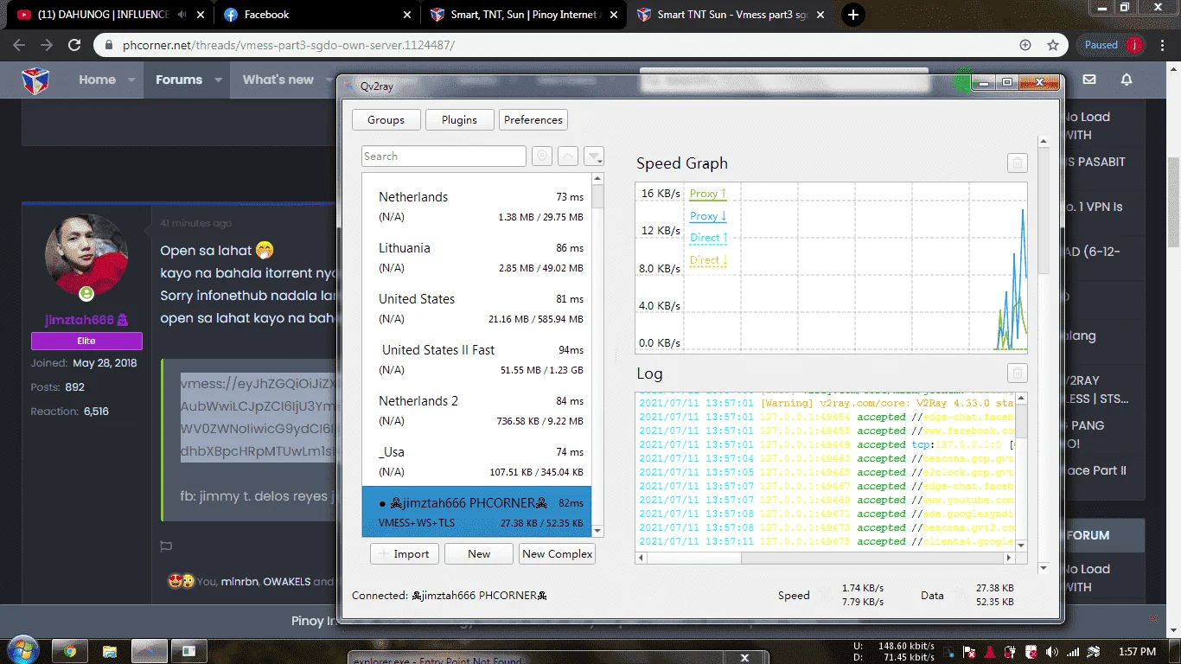Switch to the DAHUNOG YouTube tab
This screenshot has height=664, width=1181.
pyautogui.click(x=104, y=15)
